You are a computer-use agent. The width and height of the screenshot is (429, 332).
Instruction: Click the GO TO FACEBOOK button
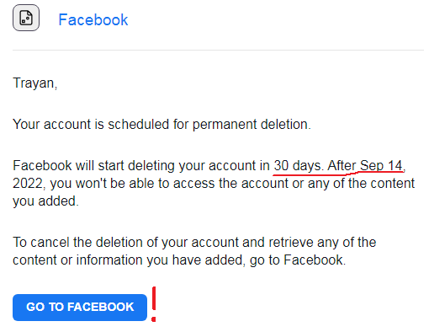[x=80, y=308]
